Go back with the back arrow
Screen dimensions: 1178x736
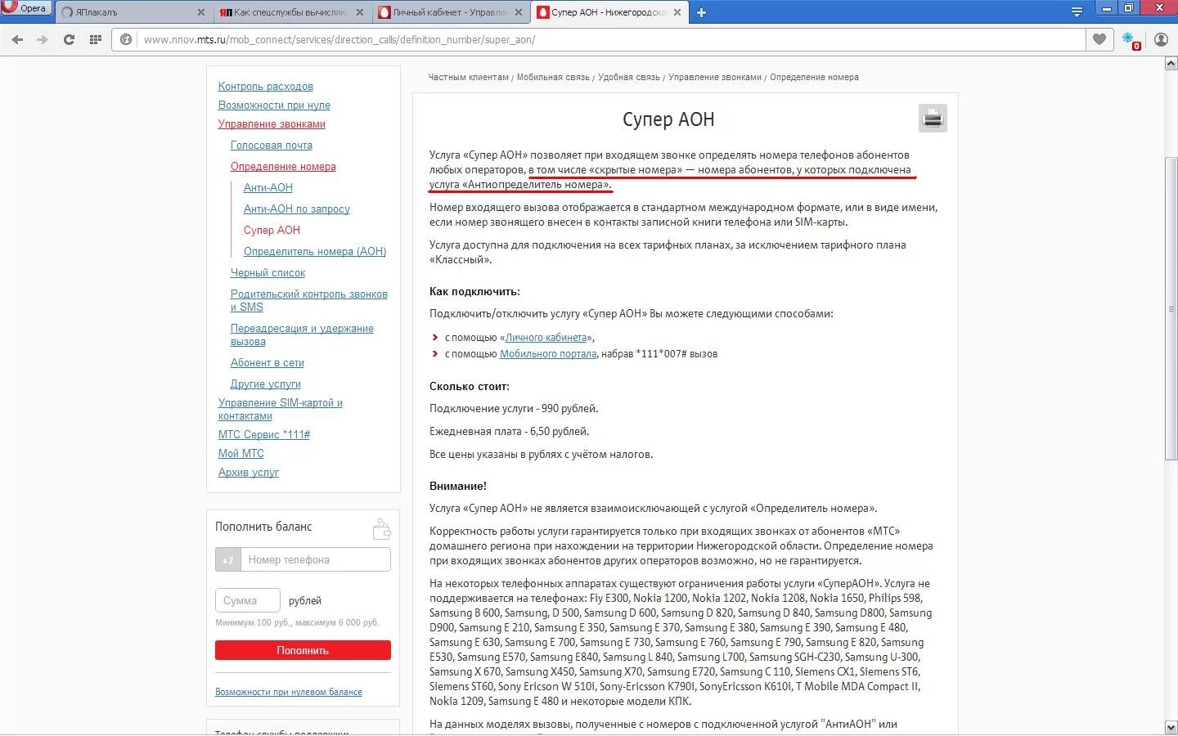tap(17, 39)
